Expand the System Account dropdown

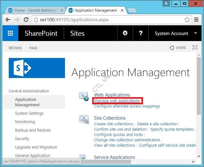[196, 33]
